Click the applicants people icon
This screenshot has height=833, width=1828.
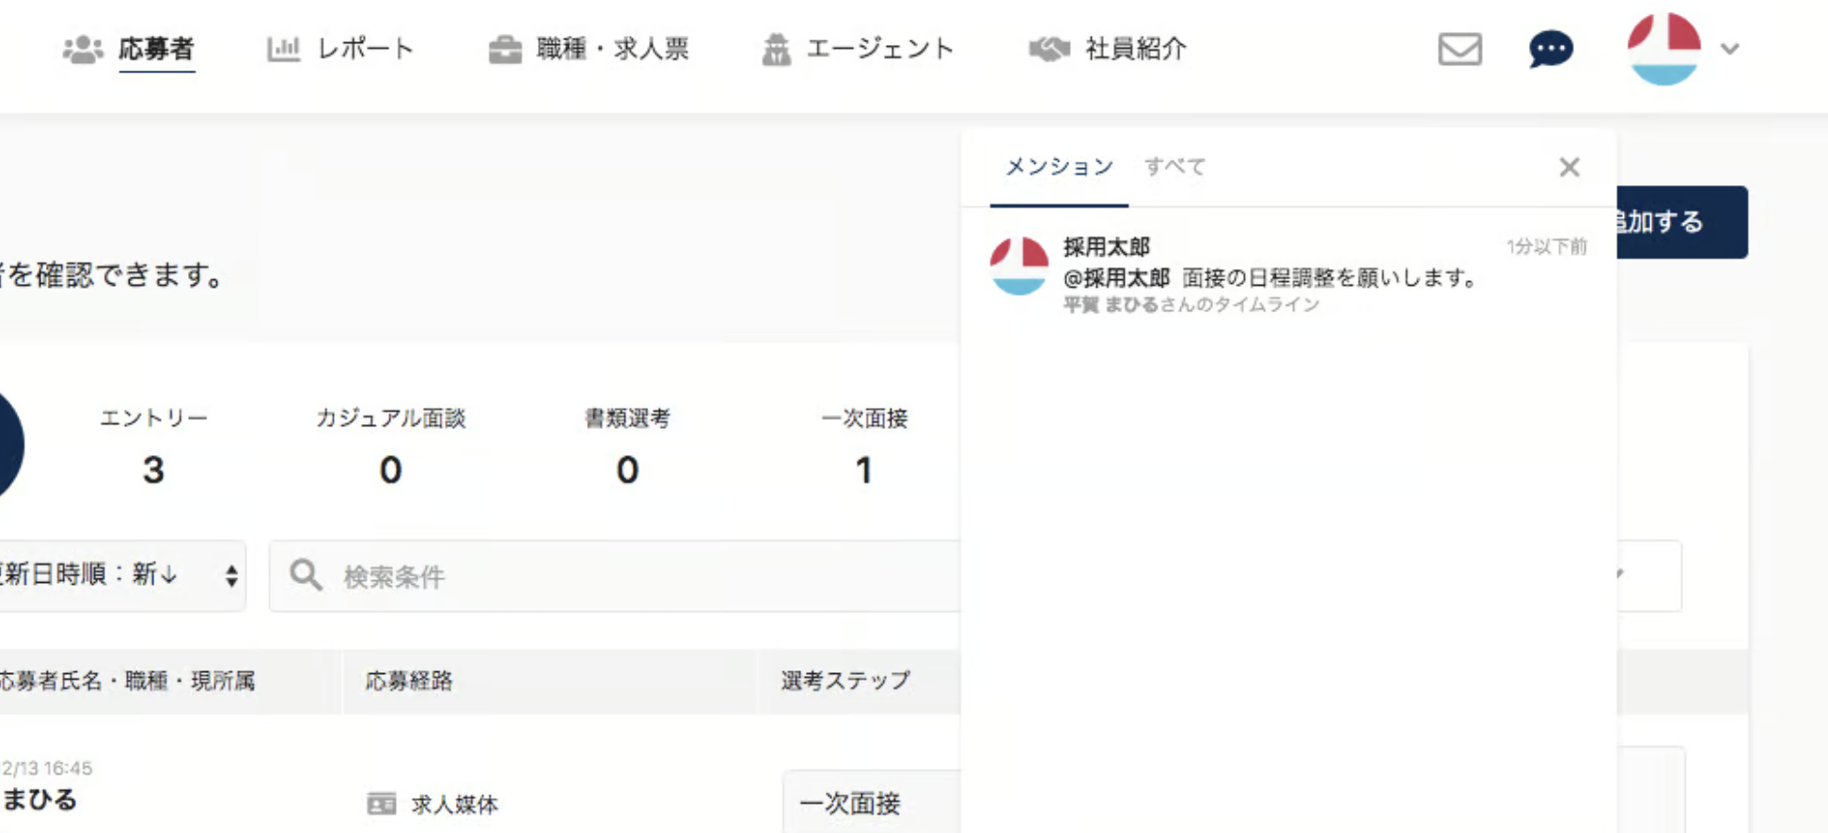click(x=83, y=49)
